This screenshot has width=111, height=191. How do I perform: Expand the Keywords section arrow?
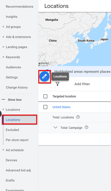click(x=3, y=57)
